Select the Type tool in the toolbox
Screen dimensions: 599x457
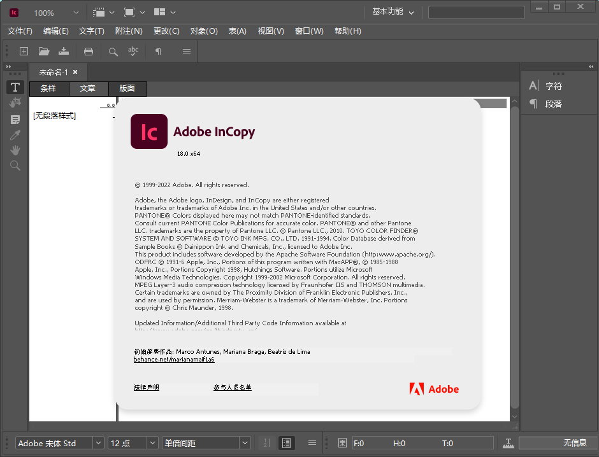click(15, 87)
